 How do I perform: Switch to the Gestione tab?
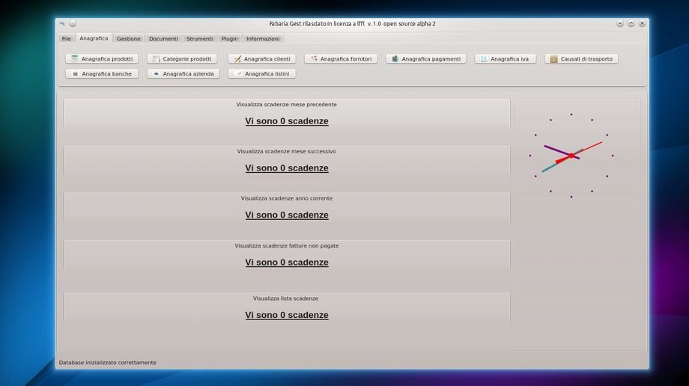point(128,39)
